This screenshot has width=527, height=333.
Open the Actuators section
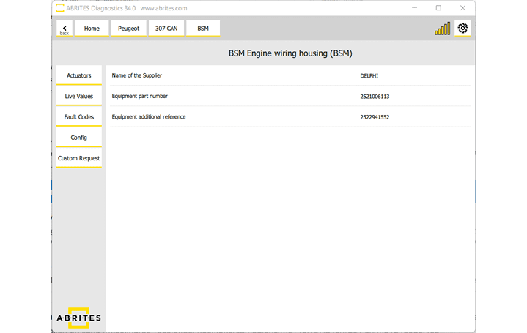click(79, 75)
